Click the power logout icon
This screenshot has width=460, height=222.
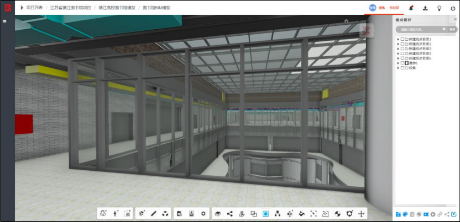coord(453,8)
